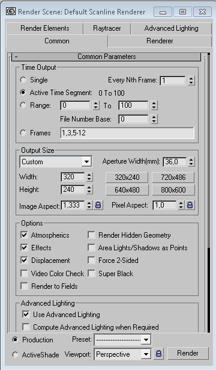Close the Render Scene dialog
The height and width of the screenshot is (370, 216).
point(202,11)
